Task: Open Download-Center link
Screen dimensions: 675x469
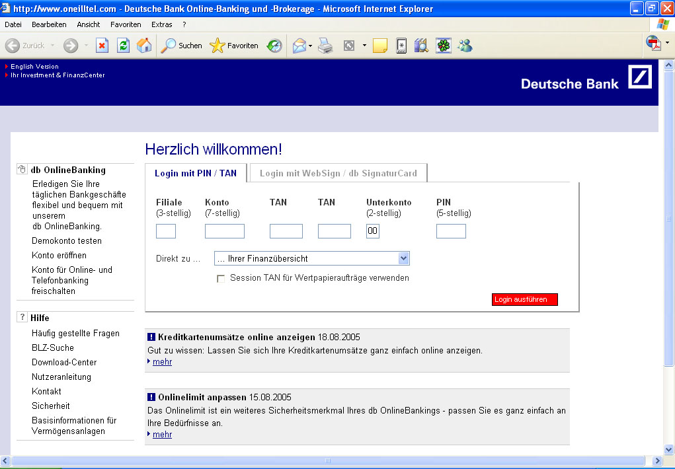Action: pos(64,362)
